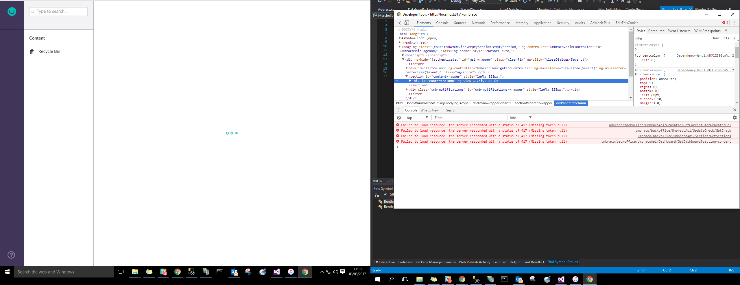Toggle device toolbar in DevTools
This screenshot has height=285, width=740.
click(x=407, y=23)
